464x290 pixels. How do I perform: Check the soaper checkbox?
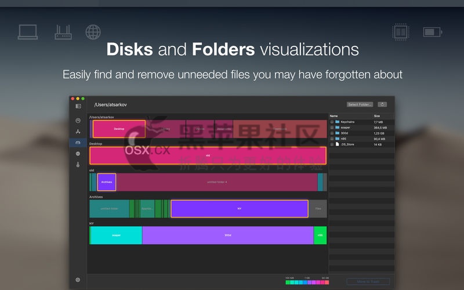(x=332, y=127)
